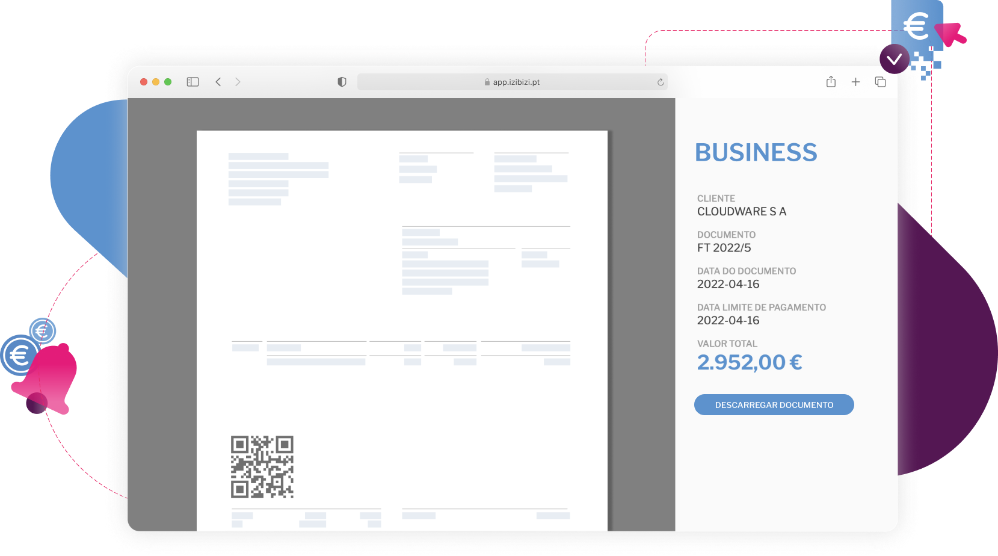
Task: Click the QR code on the invoice
Action: 262,467
